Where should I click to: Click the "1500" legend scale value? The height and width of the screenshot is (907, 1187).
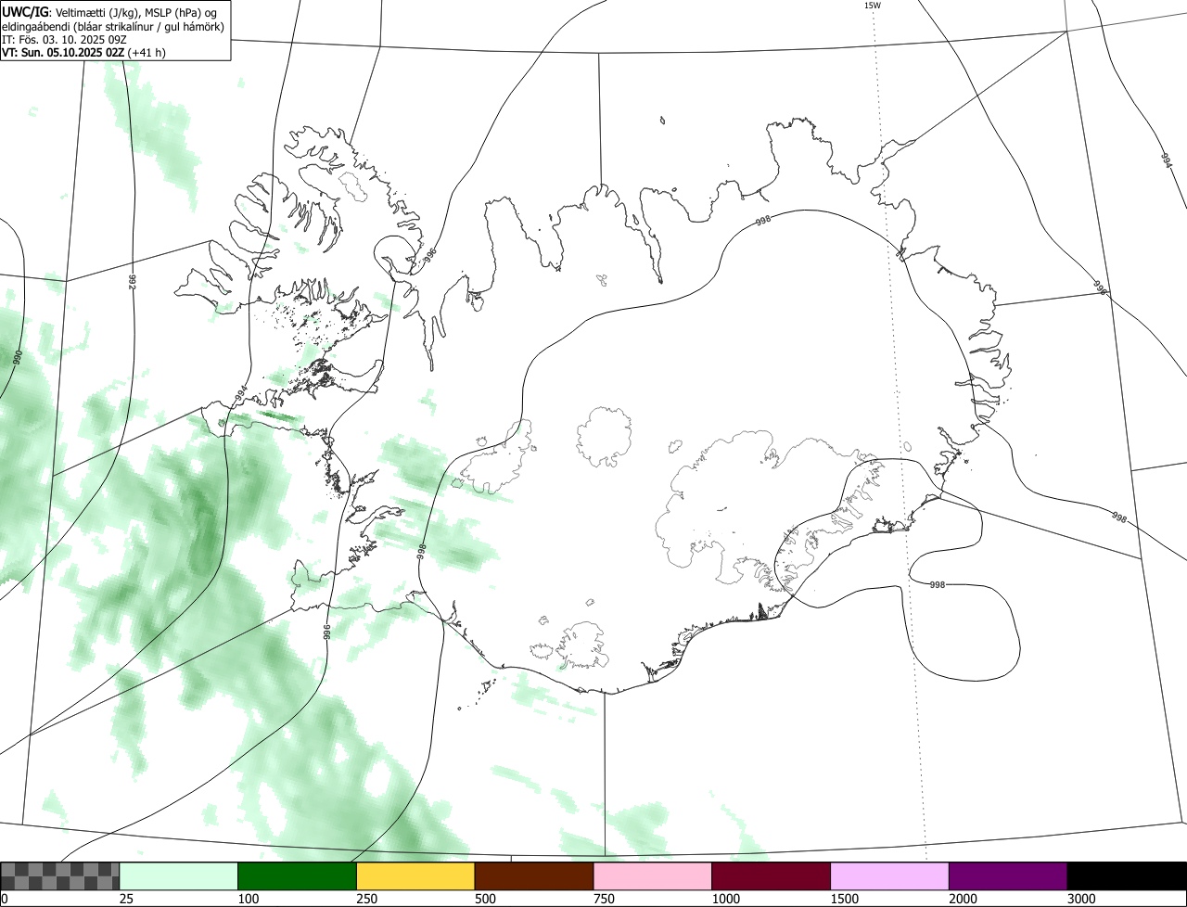tap(845, 899)
